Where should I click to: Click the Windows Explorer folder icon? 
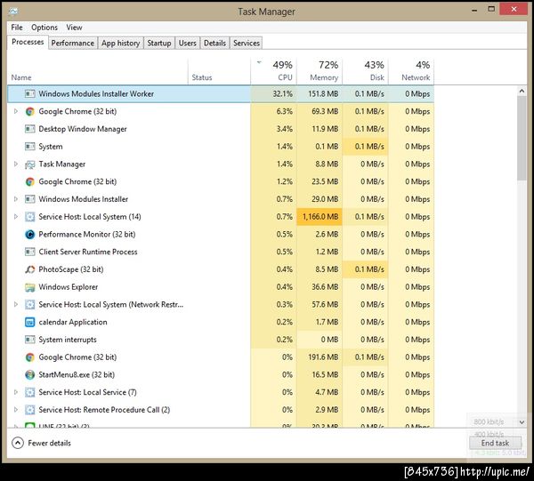(30, 287)
